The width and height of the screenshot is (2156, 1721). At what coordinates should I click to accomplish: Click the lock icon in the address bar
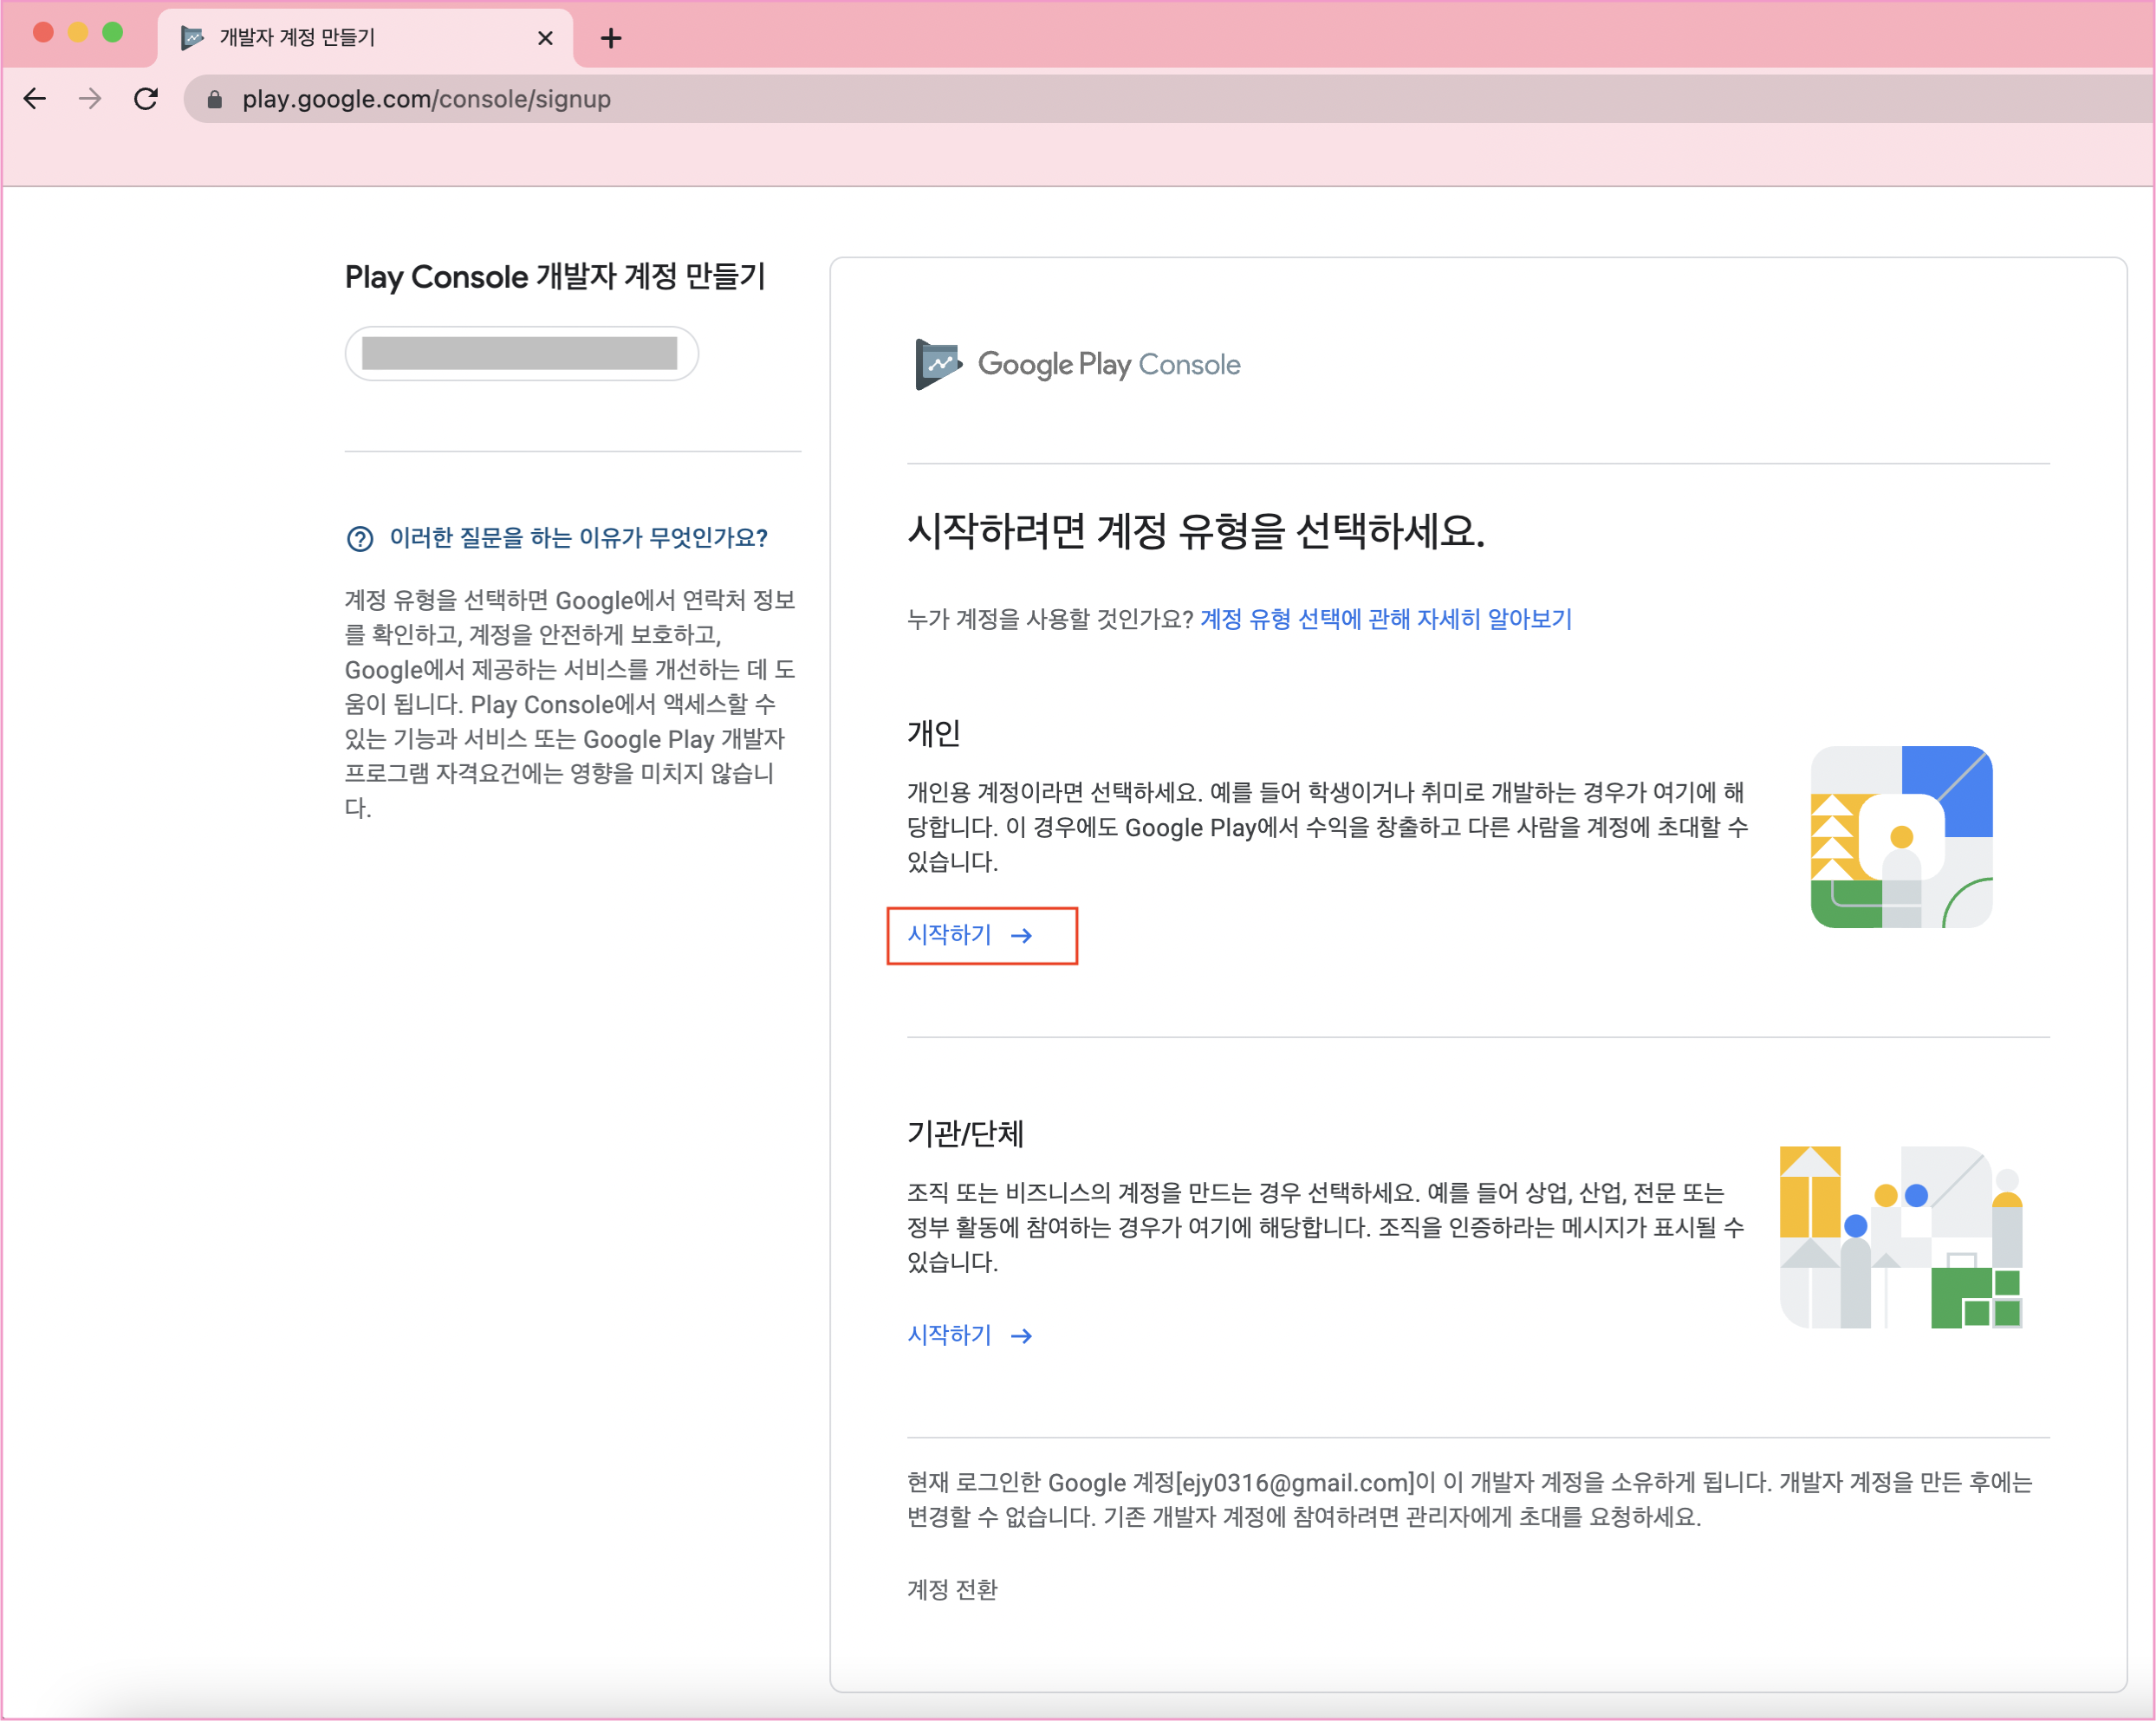[x=214, y=99]
